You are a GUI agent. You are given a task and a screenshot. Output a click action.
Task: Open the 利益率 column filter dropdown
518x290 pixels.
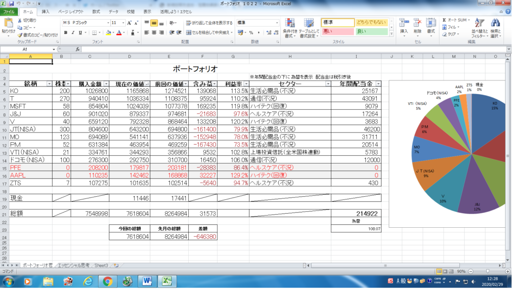coord(246,84)
